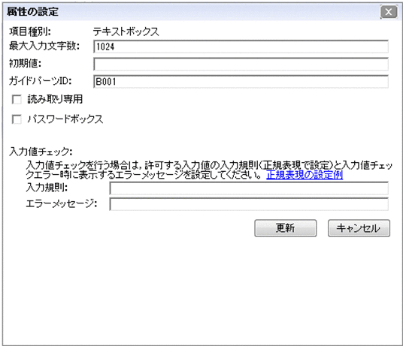The height and width of the screenshot is (349, 406).
Task: Click the 更新 button
Action: [x=286, y=228]
